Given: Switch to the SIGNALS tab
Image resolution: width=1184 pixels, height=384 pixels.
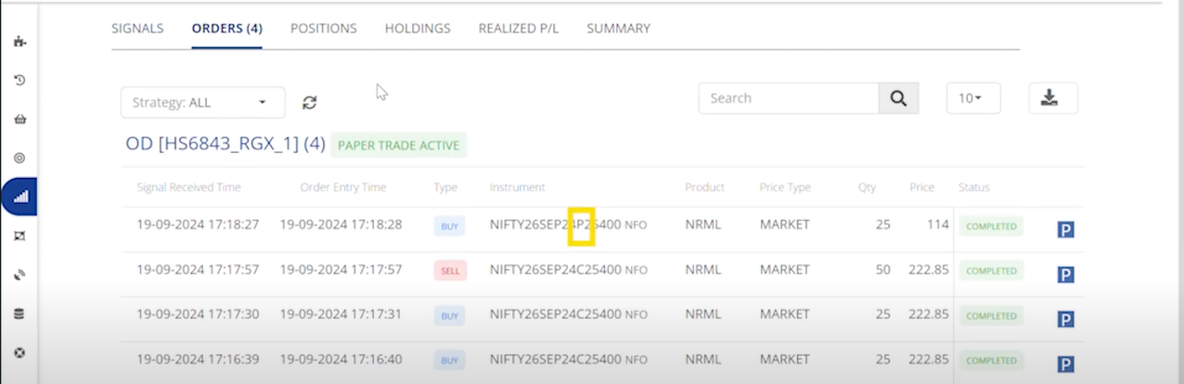Looking at the screenshot, I should (137, 29).
